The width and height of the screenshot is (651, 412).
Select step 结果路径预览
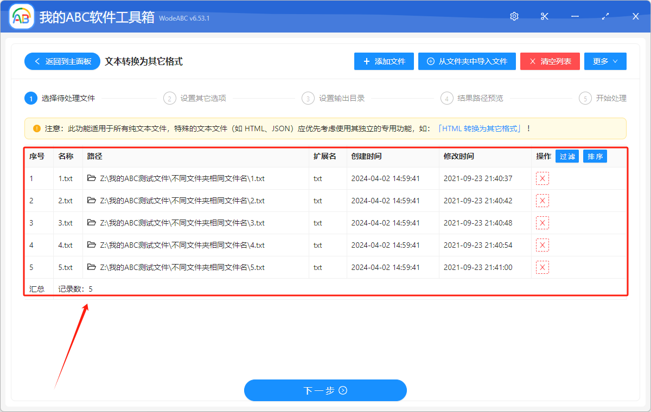[479, 98]
